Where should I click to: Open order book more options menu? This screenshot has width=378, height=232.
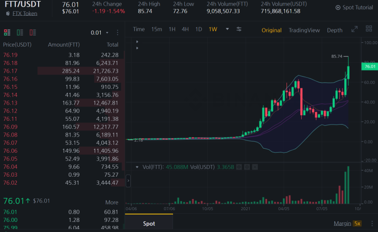click(118, 32)
